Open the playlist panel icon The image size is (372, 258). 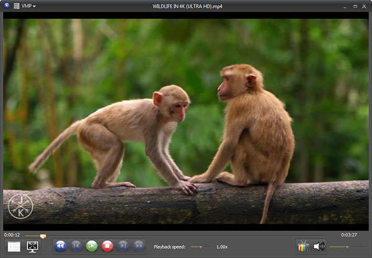pos(14,246)
